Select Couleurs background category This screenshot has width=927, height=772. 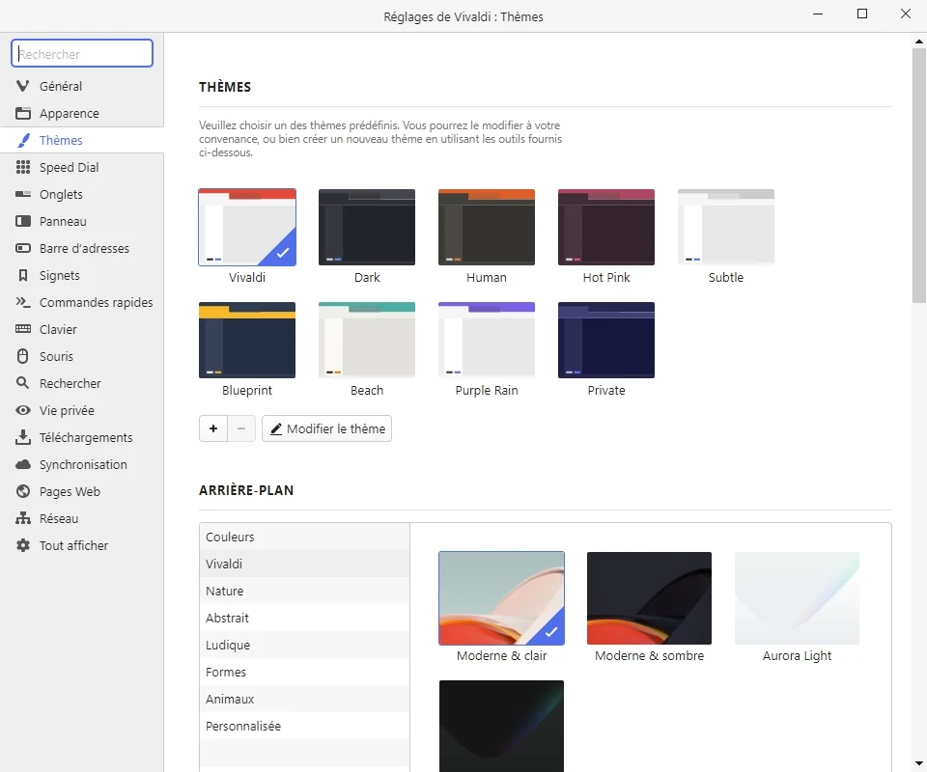tap(304, 537)
